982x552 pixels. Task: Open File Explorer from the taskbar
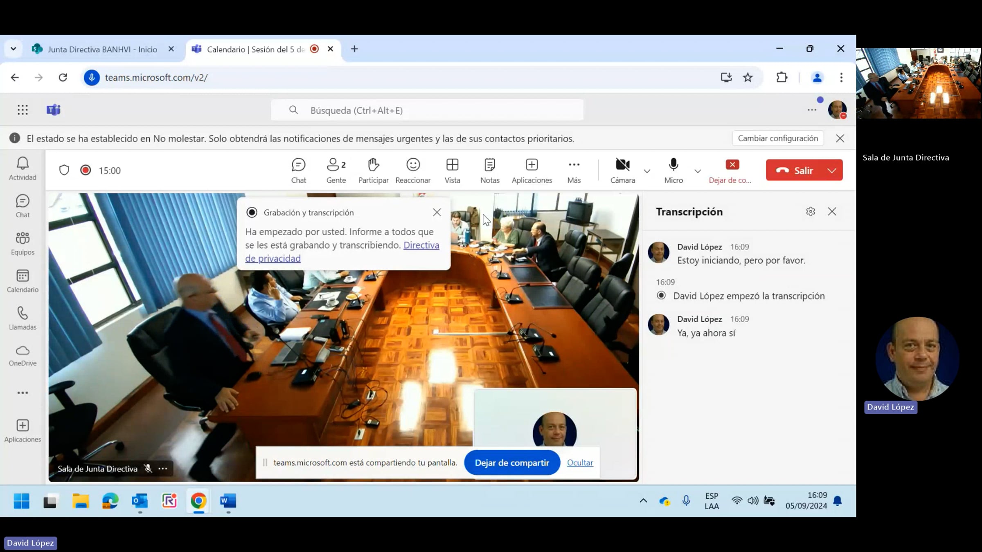click(x=81, y=501)
